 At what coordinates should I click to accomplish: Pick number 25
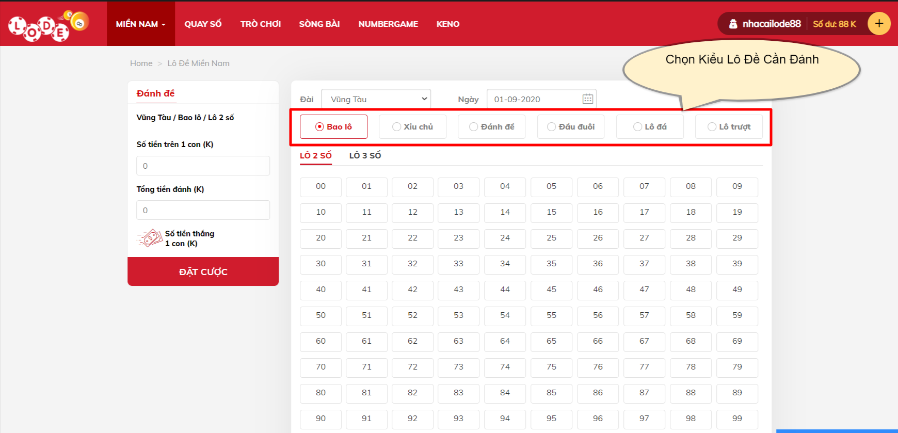coord(551,238)
